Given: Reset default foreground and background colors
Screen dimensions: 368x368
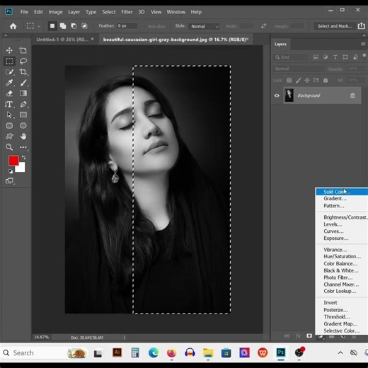Looking at the screenshot, I should point(11,171).
